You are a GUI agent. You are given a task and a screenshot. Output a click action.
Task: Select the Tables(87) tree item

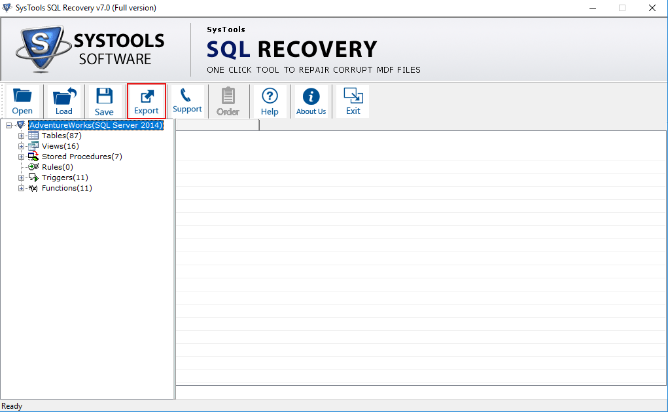coord(62,136)
